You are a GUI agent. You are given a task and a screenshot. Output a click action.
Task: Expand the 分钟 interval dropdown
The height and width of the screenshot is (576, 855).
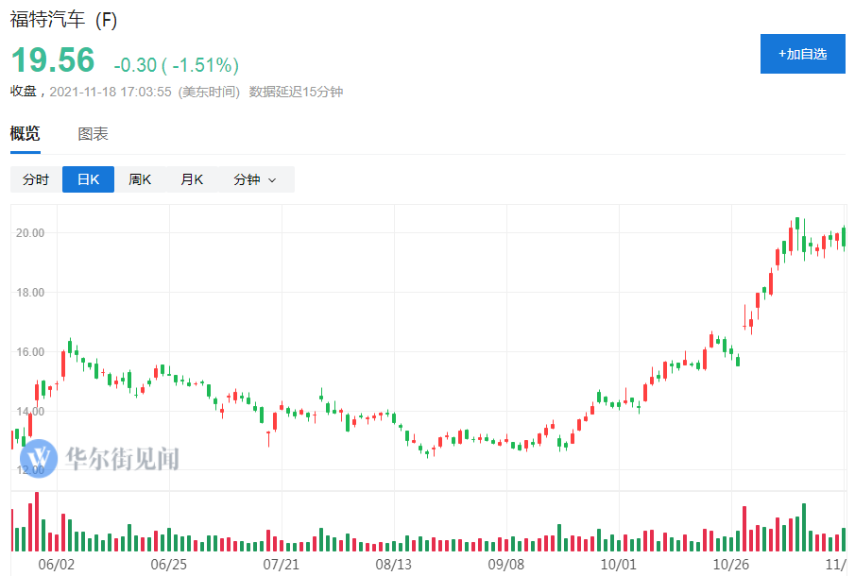coord(256,179)
